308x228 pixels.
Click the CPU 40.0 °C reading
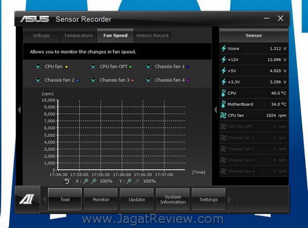pos(279,93)
